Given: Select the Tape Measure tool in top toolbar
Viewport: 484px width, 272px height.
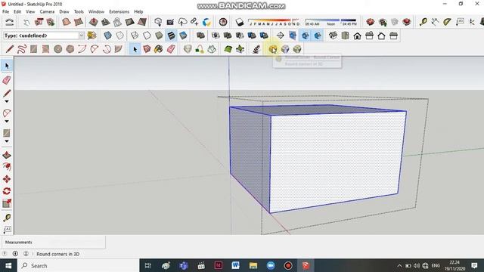Looking at the screenshot, I should pyautogui.click(x=423, y=22).
